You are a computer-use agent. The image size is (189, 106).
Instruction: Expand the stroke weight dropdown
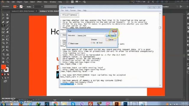click(x=42, y=7)
